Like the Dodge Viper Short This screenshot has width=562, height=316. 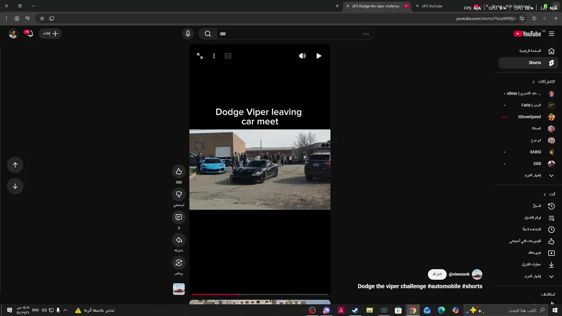coord(179,172)
